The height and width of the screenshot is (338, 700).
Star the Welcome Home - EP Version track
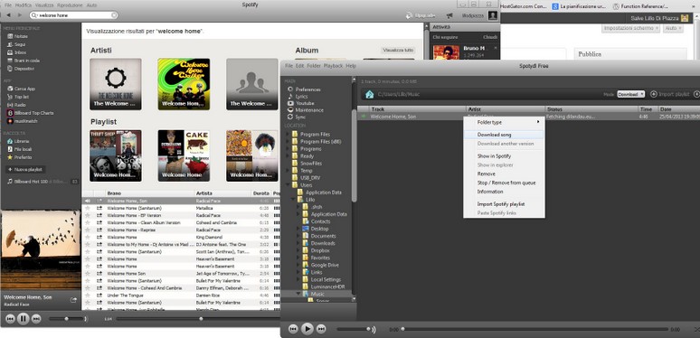click(88, 215)
